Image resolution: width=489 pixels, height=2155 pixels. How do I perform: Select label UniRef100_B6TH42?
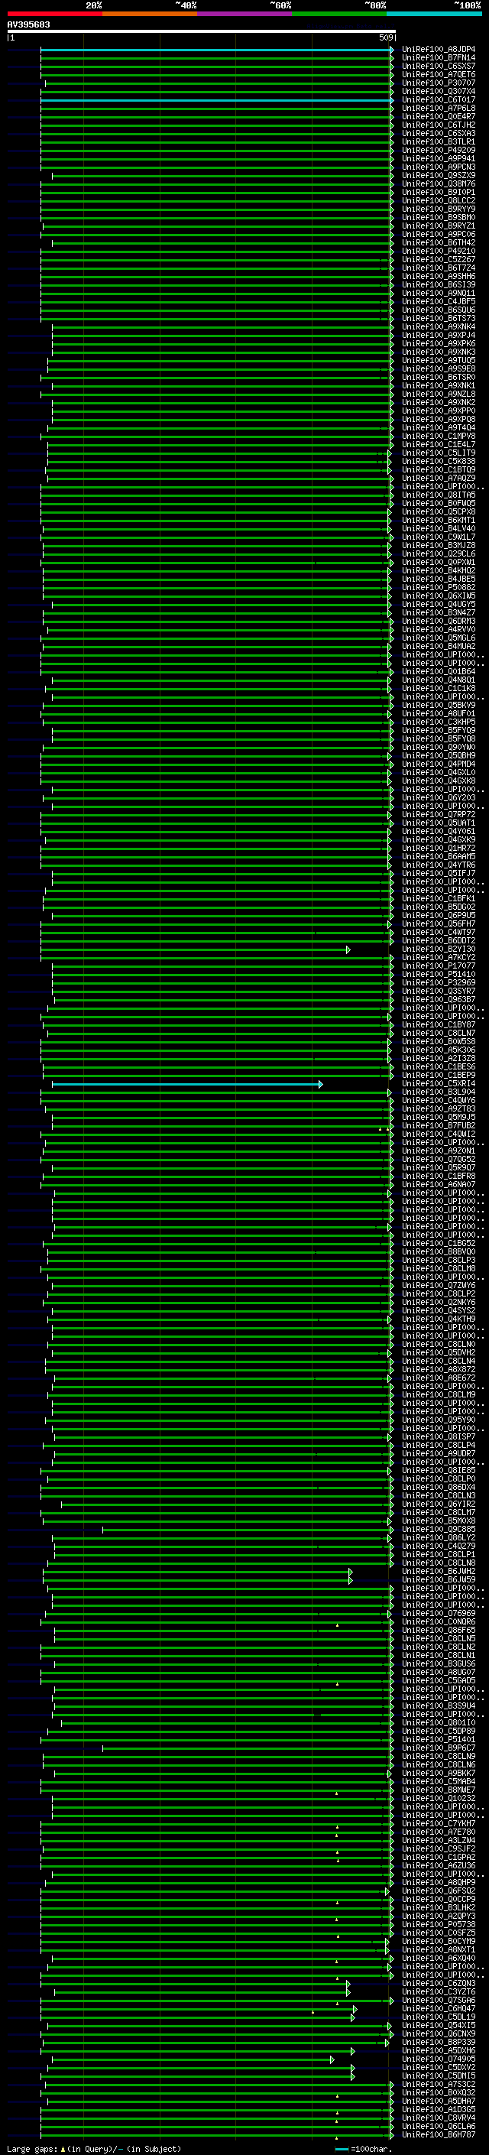[x=438, y=242]
